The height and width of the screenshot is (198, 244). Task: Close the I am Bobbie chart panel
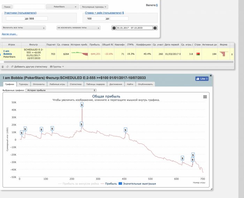point(211,76)
